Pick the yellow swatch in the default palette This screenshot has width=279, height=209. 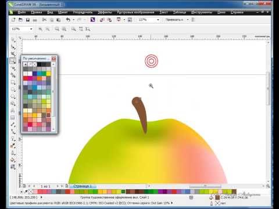pyautogui.click(x=49, y=74)
